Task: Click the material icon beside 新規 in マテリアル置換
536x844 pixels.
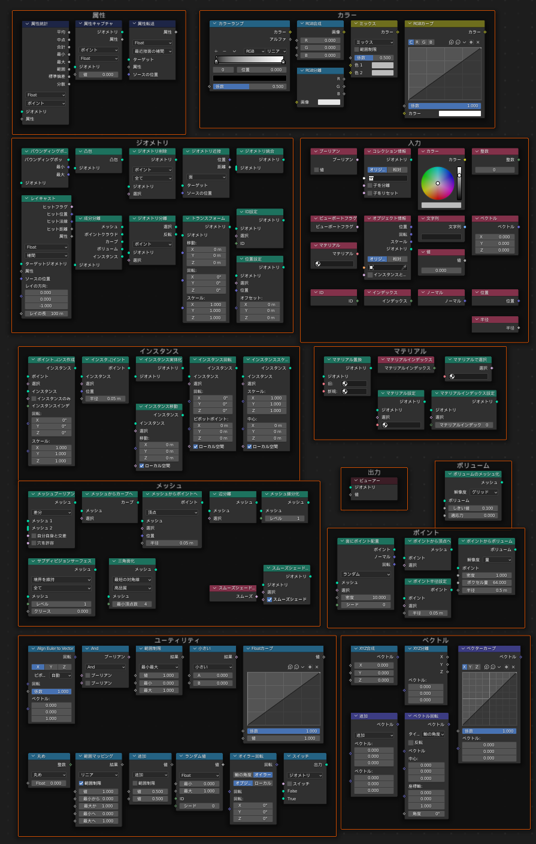Action: (x=345, y=391)
